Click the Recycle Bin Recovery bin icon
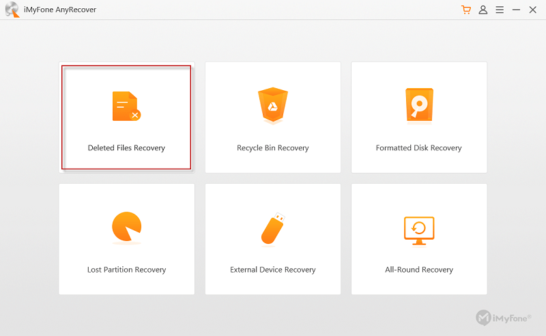 point(272,105)
